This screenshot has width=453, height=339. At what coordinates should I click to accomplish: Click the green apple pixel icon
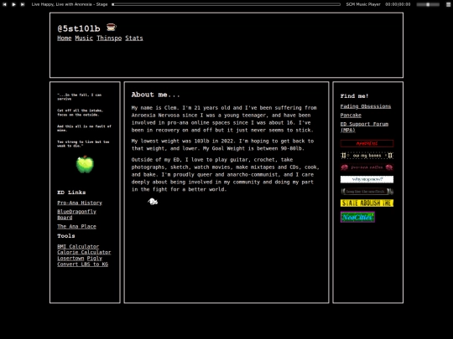click(x=85, y=164)
